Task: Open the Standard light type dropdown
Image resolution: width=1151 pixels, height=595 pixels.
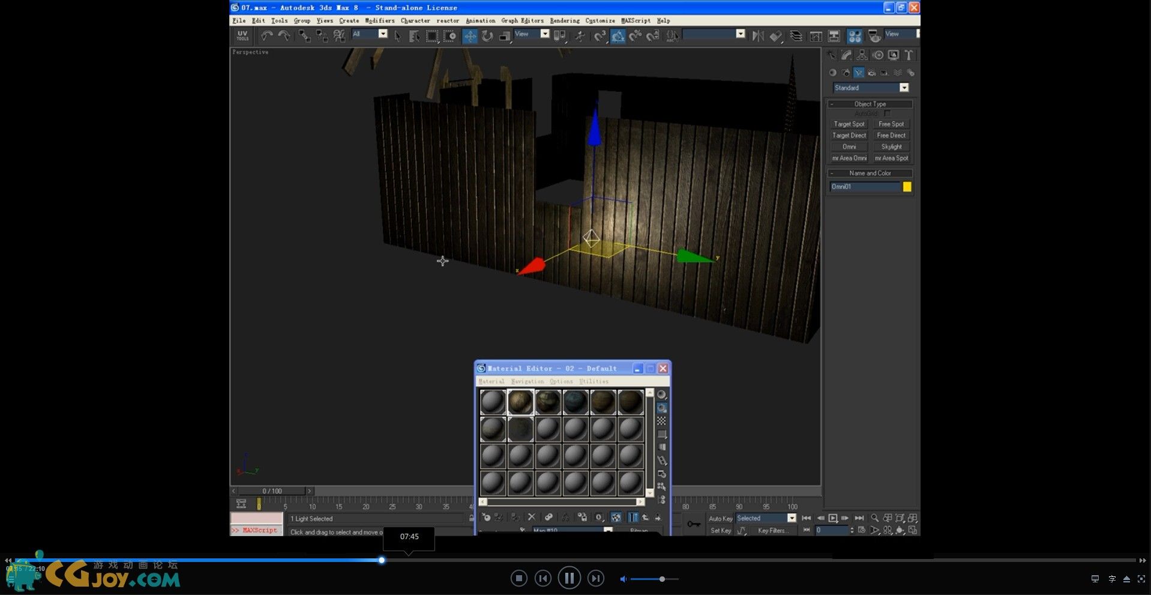Action: [871, 88]
